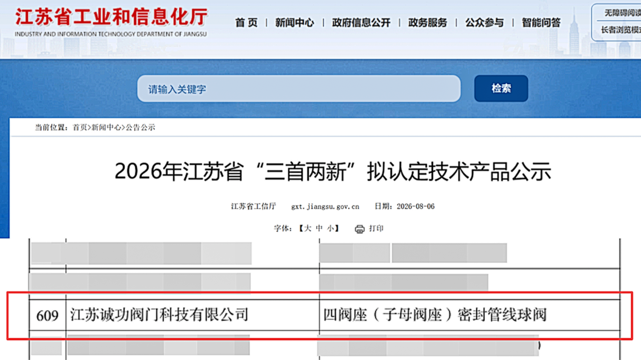641x360 pixels.
Task: Click the 检索 search button
Action: pos(501,88)
